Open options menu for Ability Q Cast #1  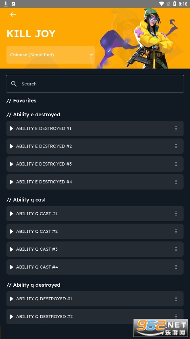(x=176, y=213)
